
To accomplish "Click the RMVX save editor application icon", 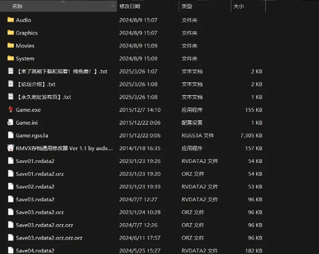I will pos(11,148).
